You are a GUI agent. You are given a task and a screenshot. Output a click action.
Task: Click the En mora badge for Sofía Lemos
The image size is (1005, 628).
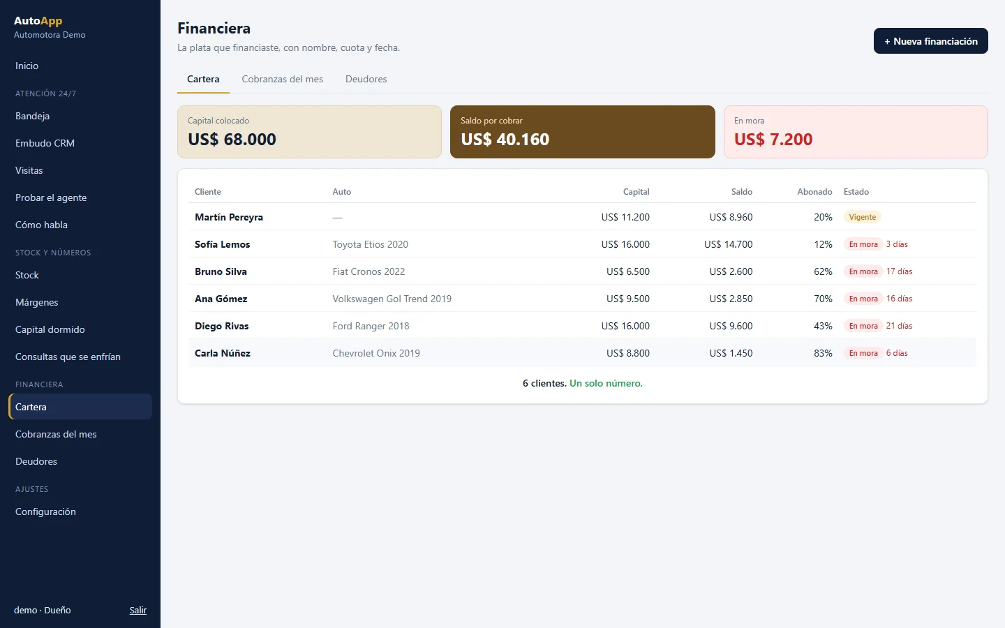pos(863,244)
